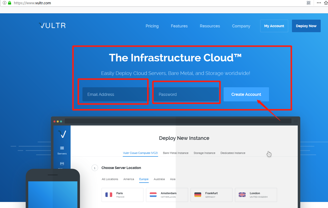Select the All Locations filter

click(x=110, y=179)
